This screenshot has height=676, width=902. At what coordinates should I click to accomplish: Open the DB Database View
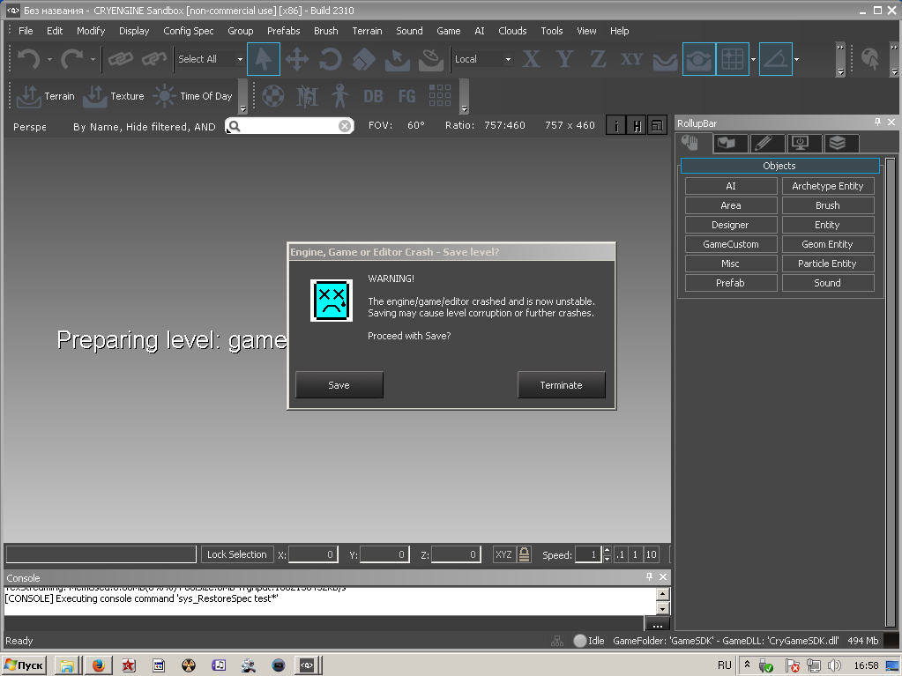(373, 96)
